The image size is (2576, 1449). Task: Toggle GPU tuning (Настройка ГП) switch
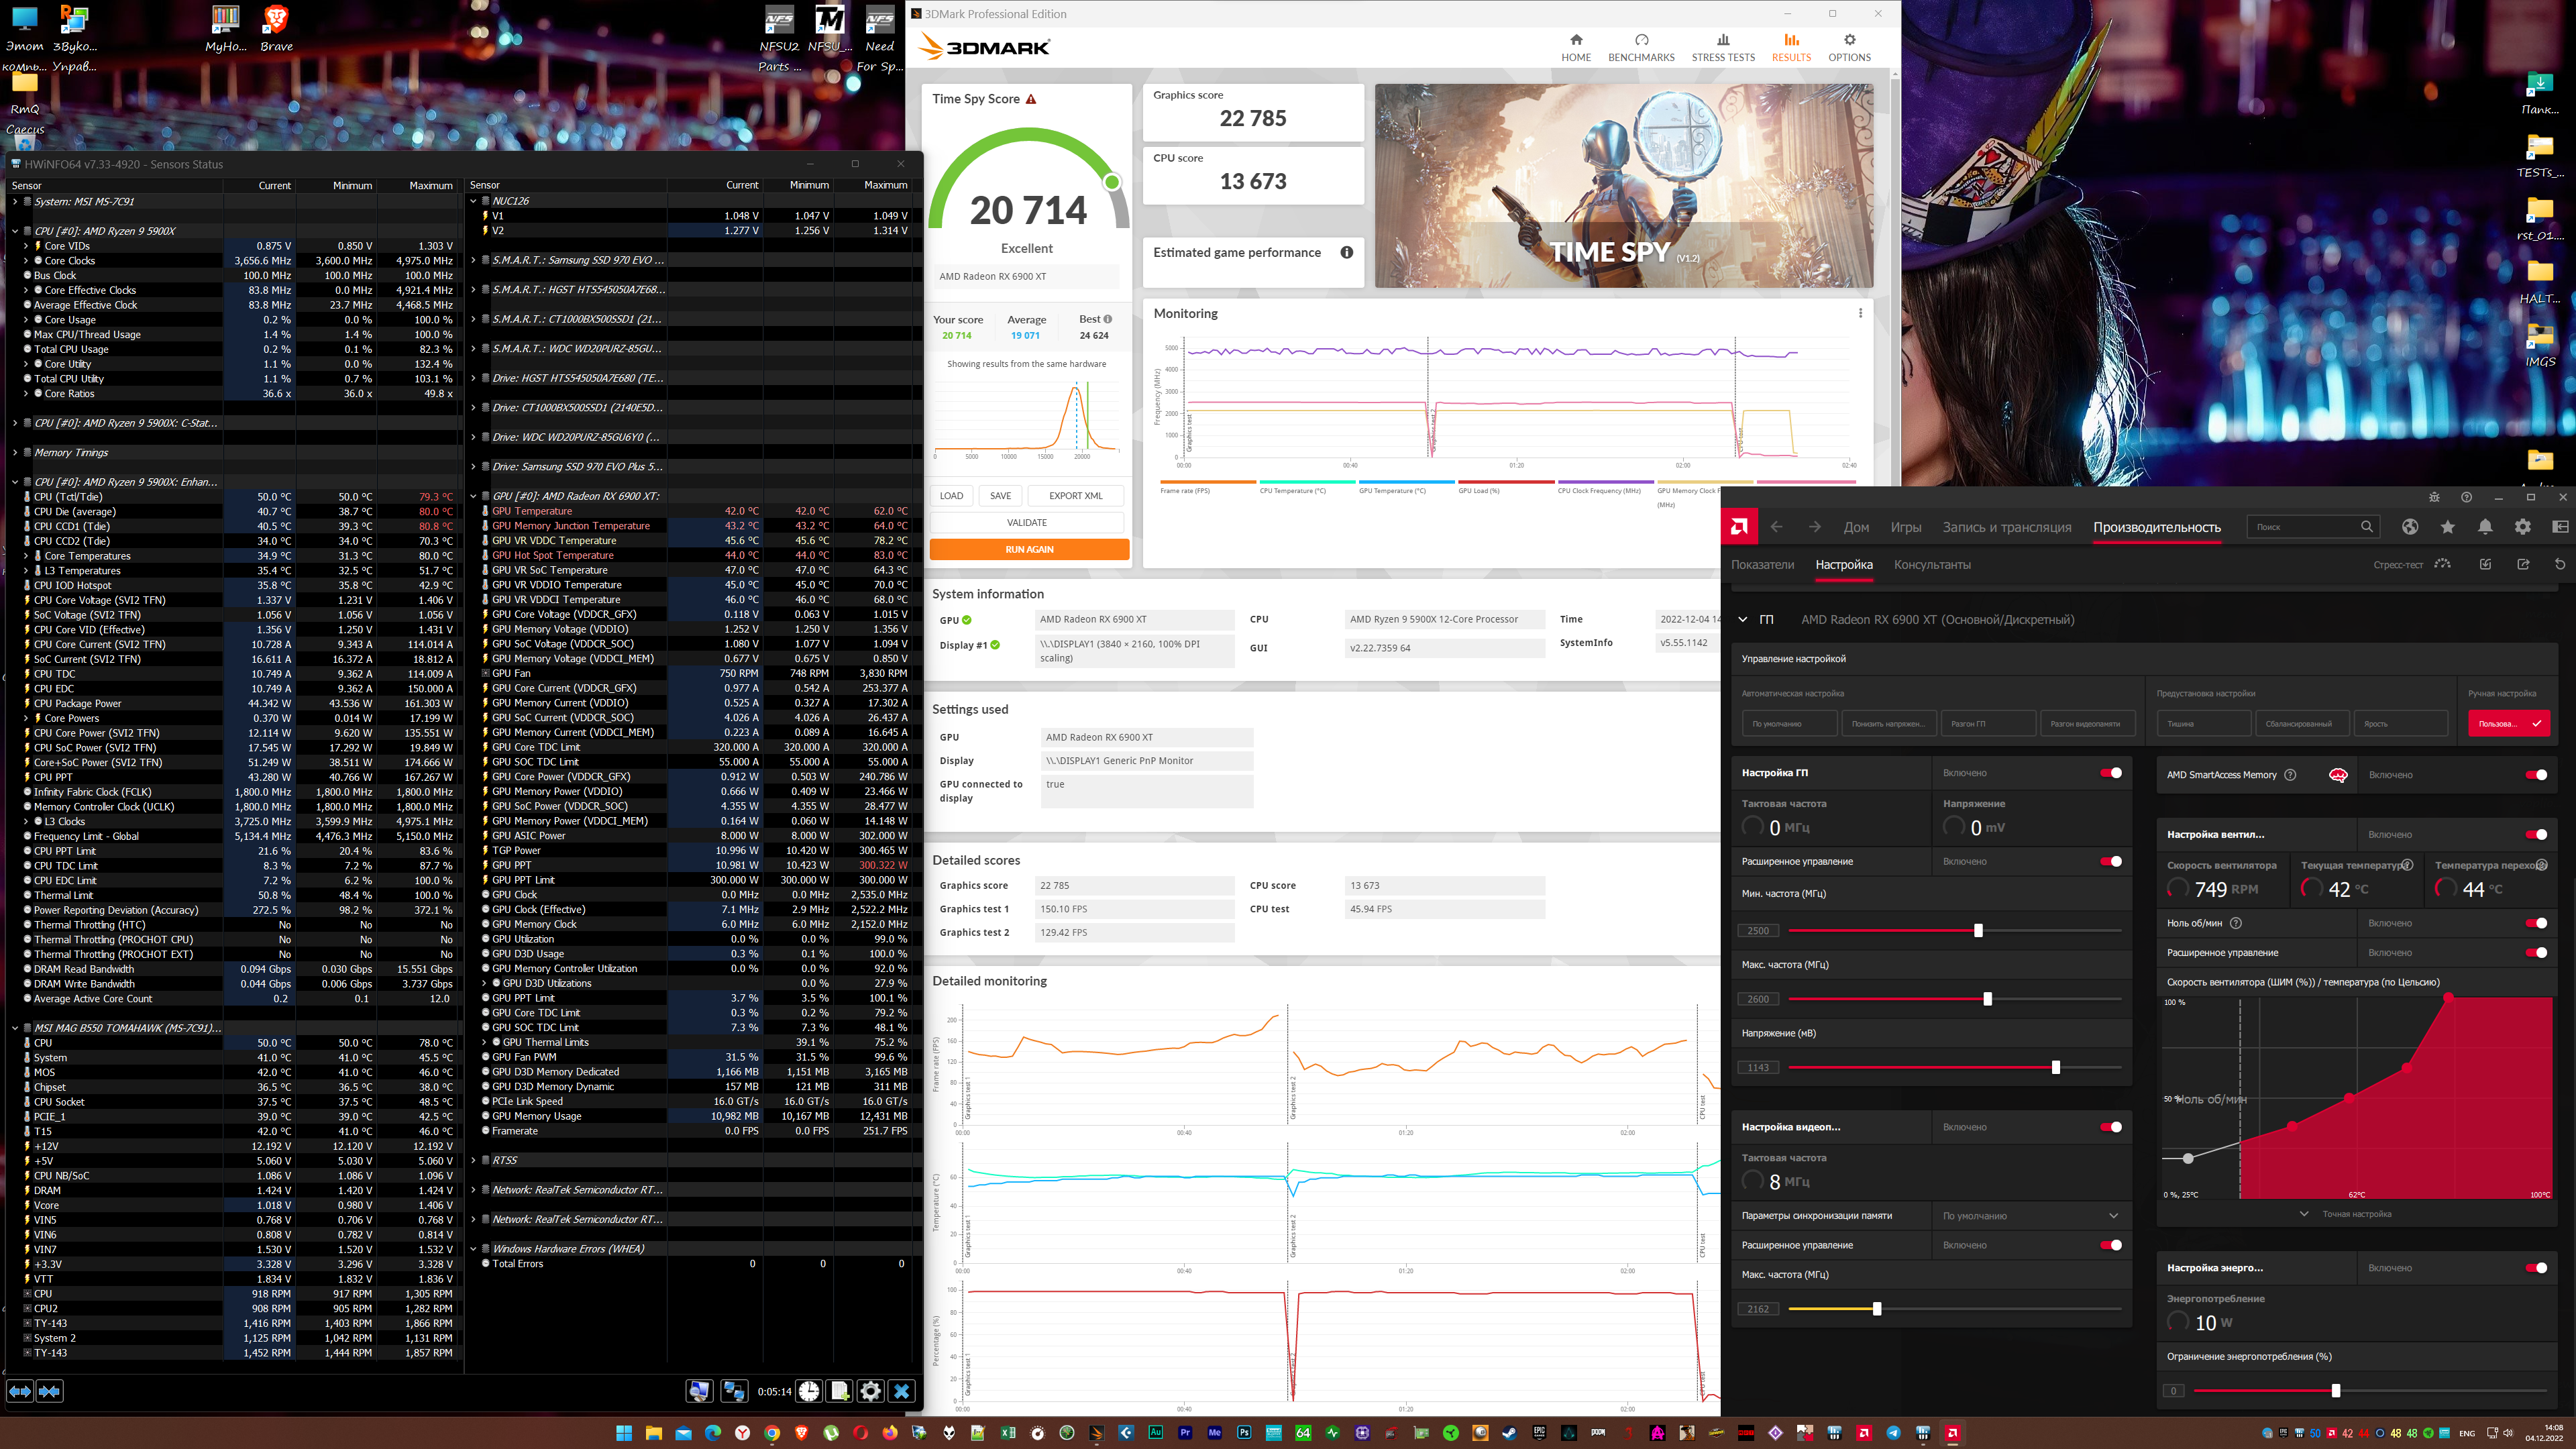(2111, 773)
